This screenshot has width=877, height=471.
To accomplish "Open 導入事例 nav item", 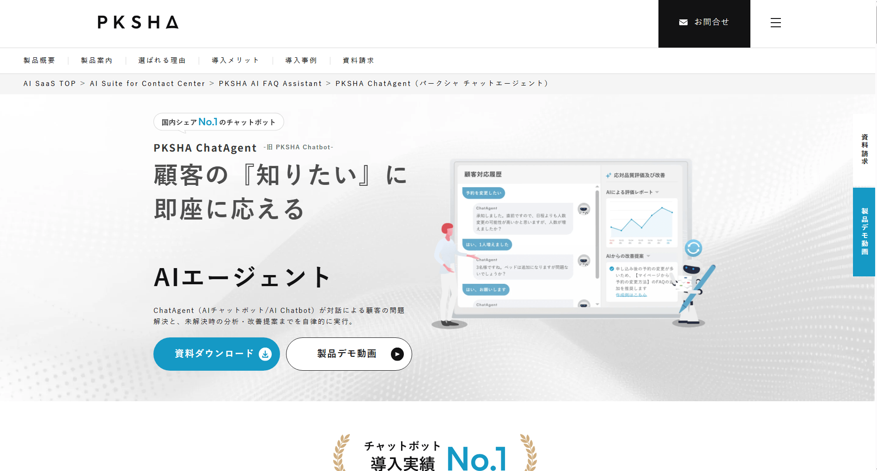I will (x=301, y=61).
